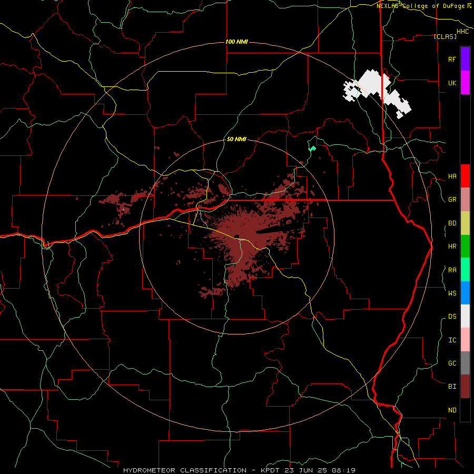Image resolution: width=474 pixels, height=474 pixels.
Task: Click the BI brown legend swatch
Action: pos(465,387)
